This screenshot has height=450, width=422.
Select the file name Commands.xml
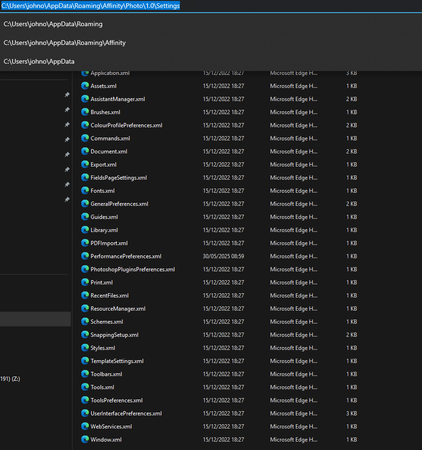click(110, 138)
